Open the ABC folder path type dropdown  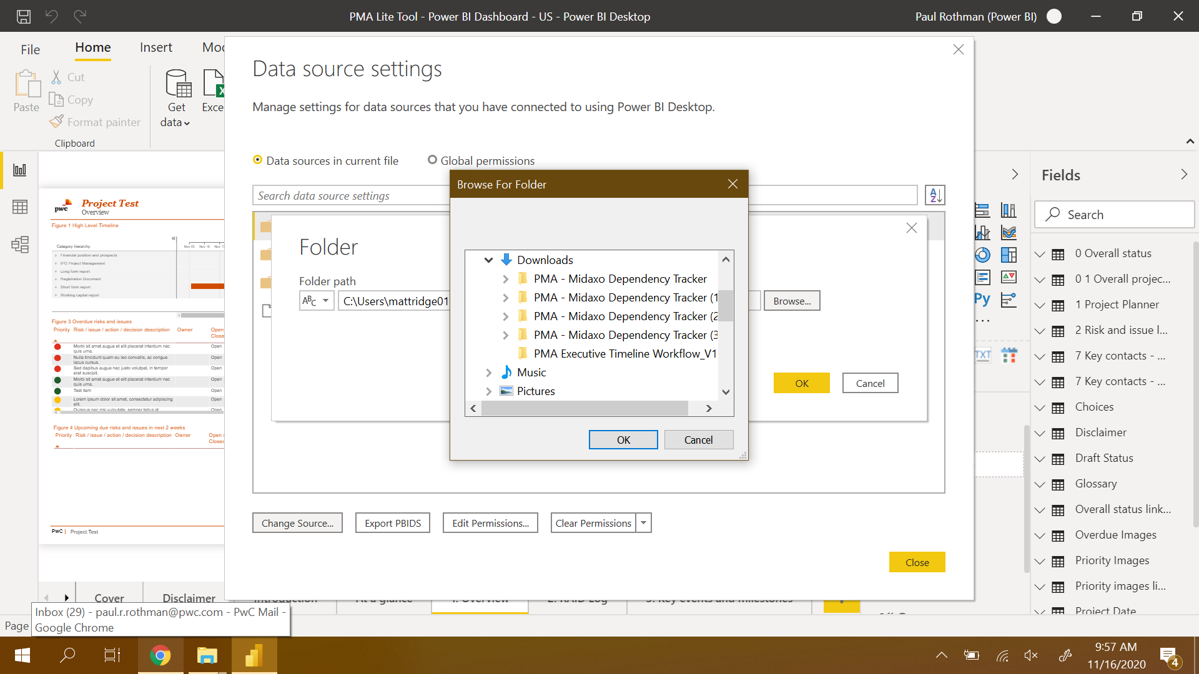(x=317, y=301)
